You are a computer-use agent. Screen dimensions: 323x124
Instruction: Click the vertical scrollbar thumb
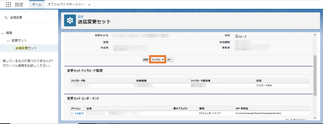pyautogui.click(x=315, y=76)
